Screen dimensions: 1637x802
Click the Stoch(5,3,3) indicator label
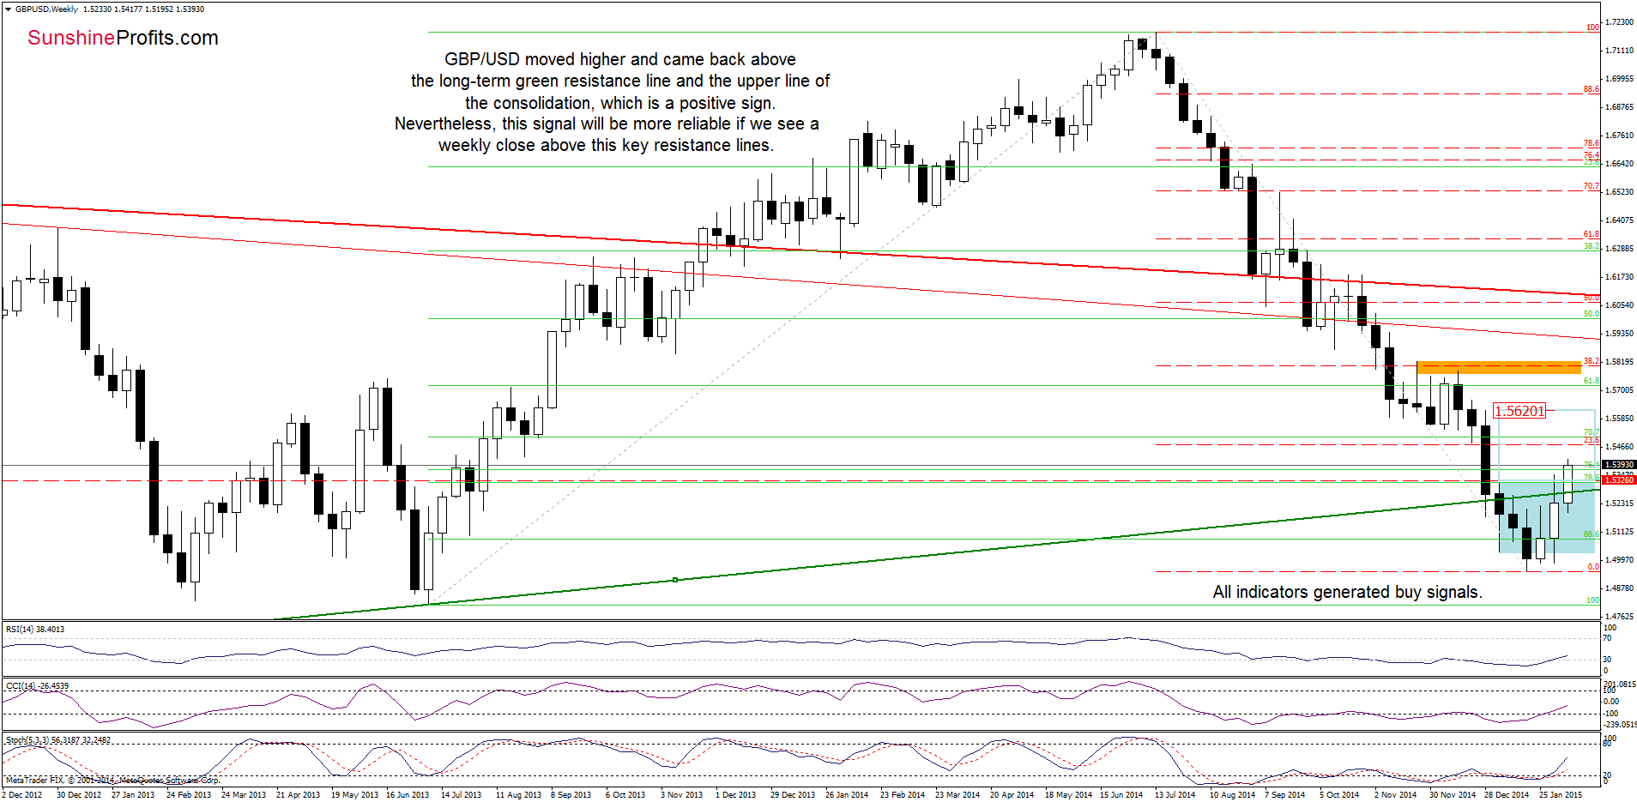coord(57,739)
